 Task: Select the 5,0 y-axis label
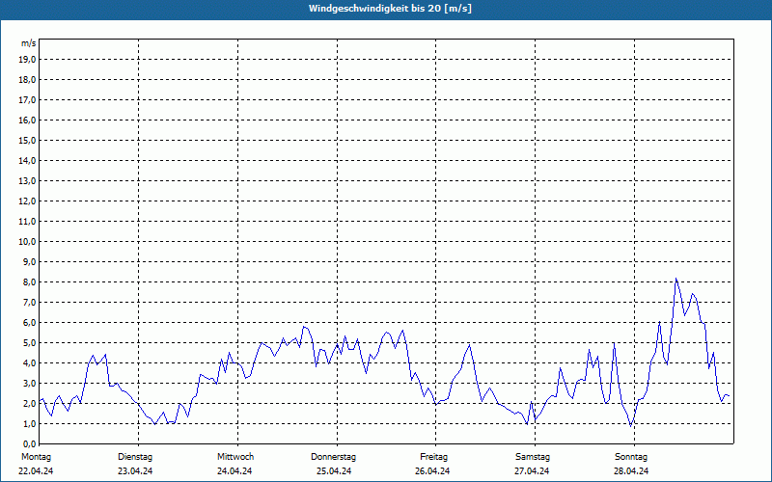[28, 343]
